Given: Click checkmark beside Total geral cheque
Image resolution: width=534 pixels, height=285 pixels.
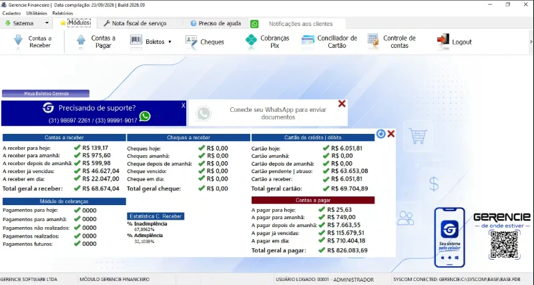Looking at the screenshot, I should 202,188.
